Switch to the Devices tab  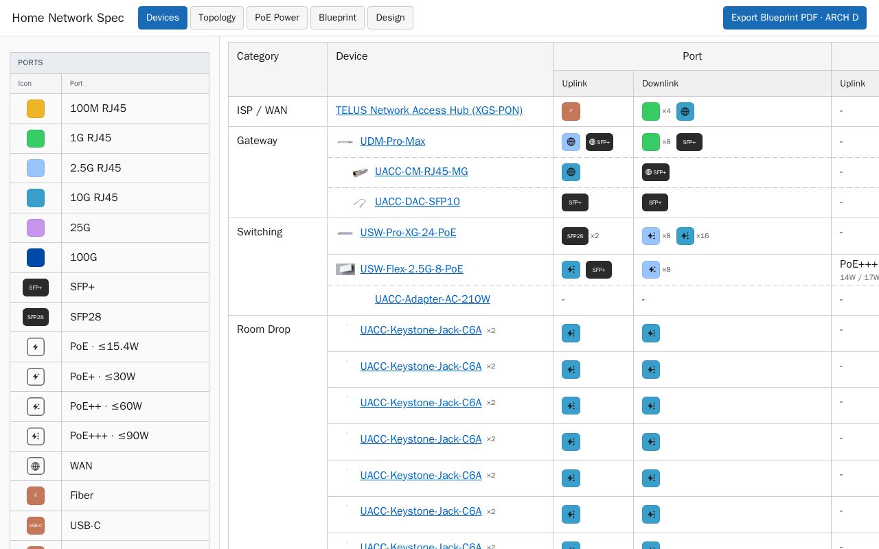coord(163,18)
